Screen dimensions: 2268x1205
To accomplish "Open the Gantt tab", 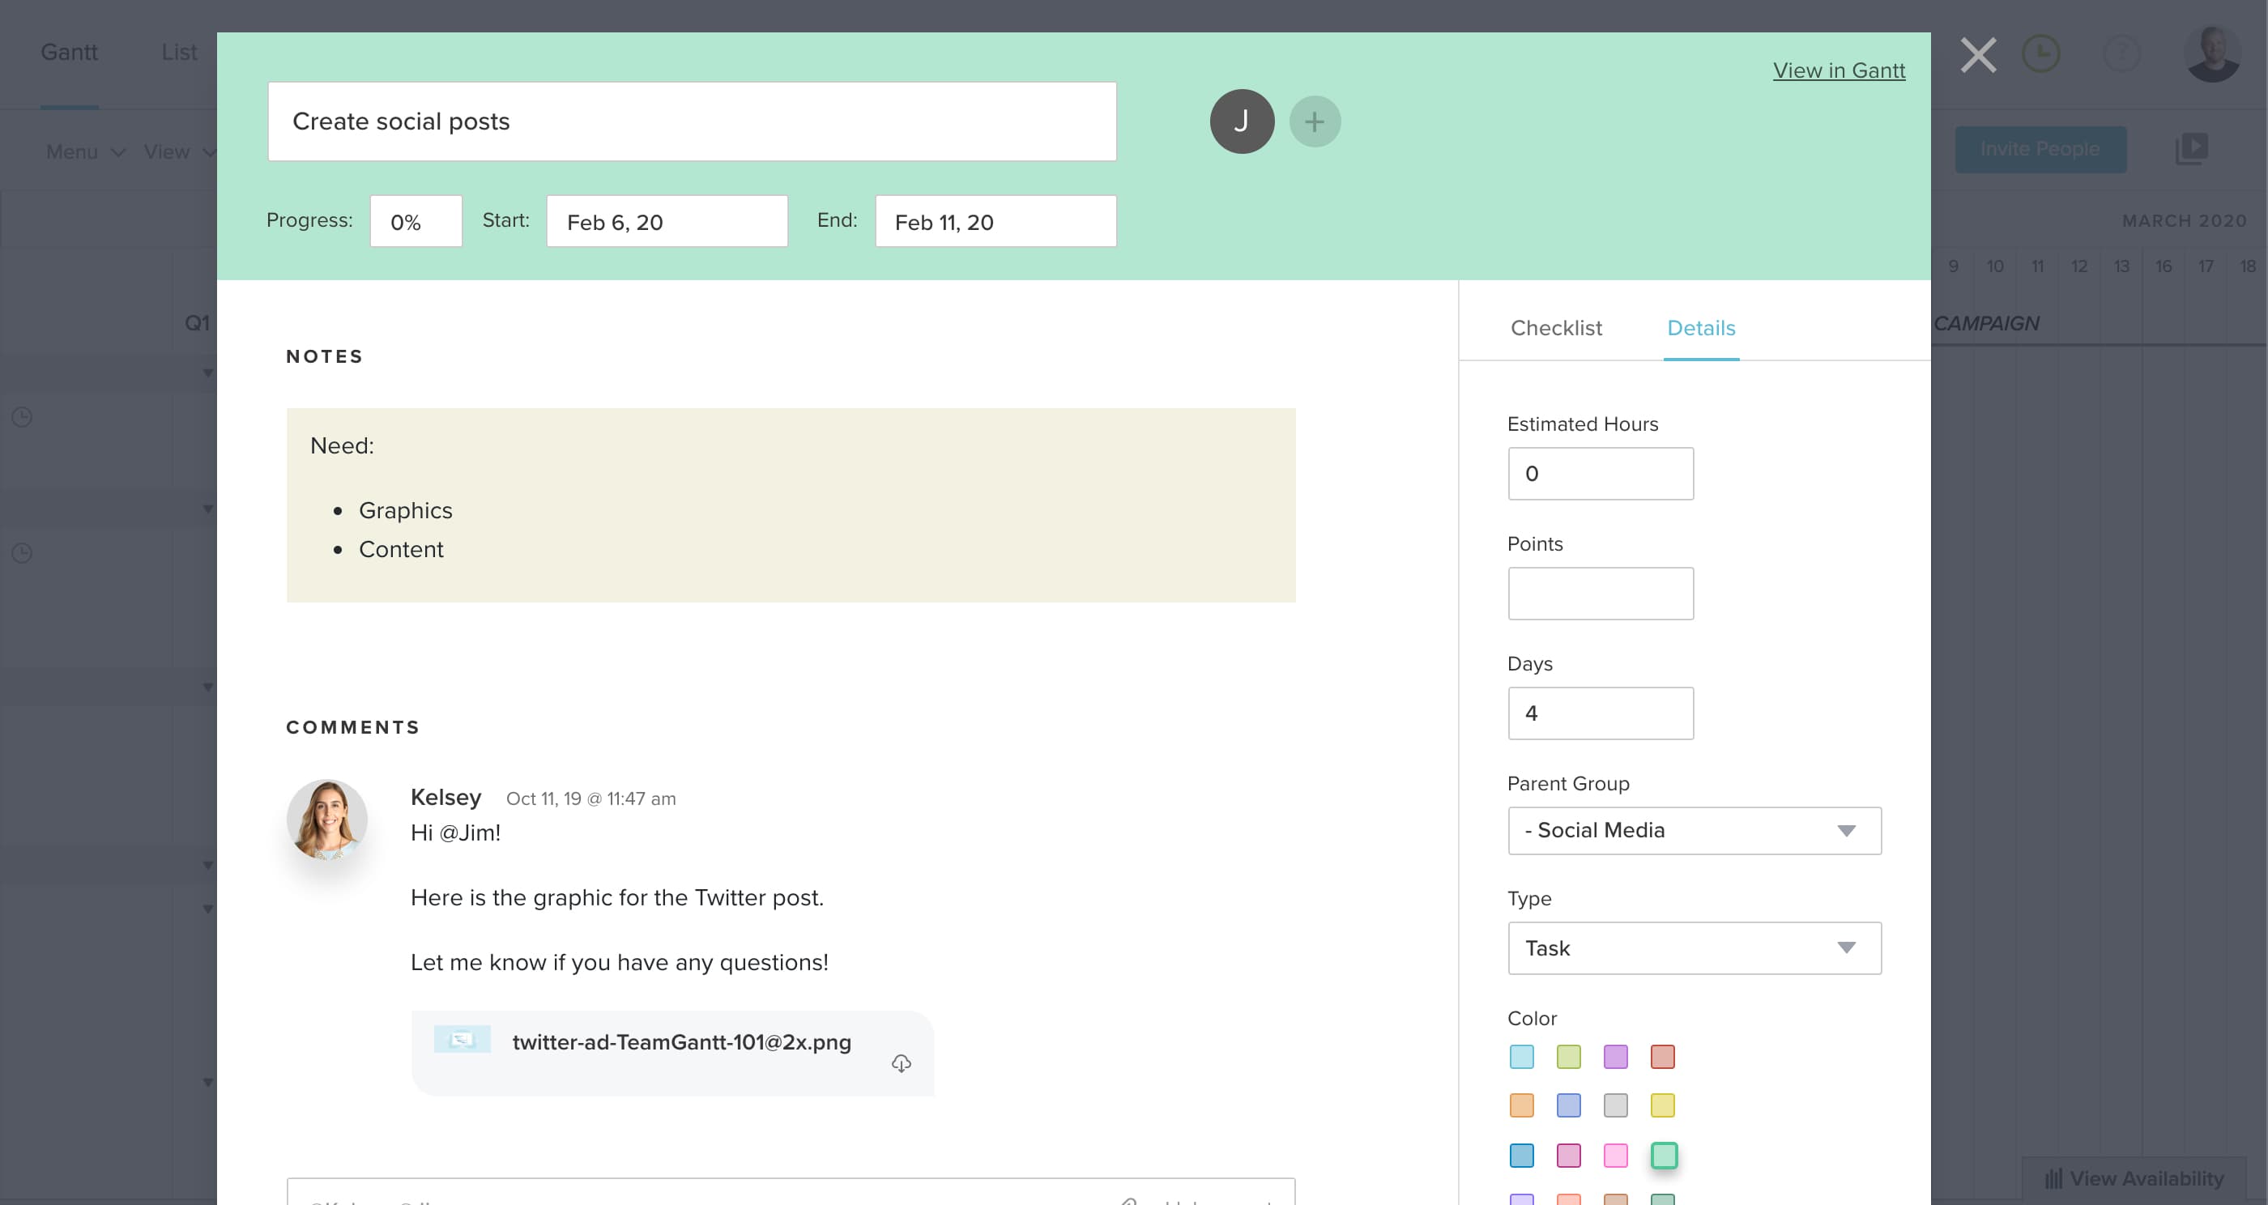I will coord(69,53).
